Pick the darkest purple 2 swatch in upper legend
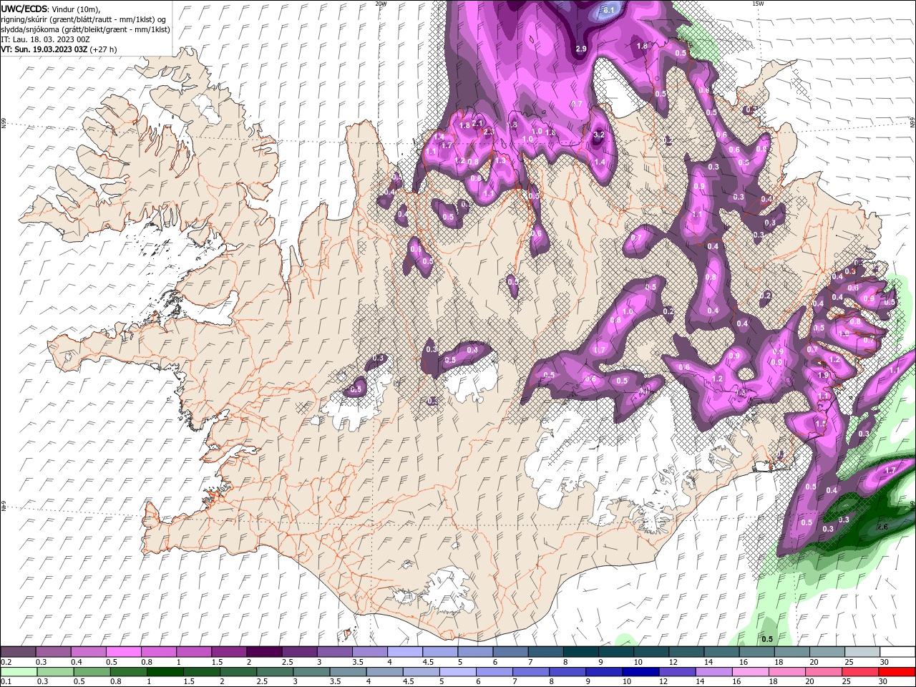 point(263,653)
